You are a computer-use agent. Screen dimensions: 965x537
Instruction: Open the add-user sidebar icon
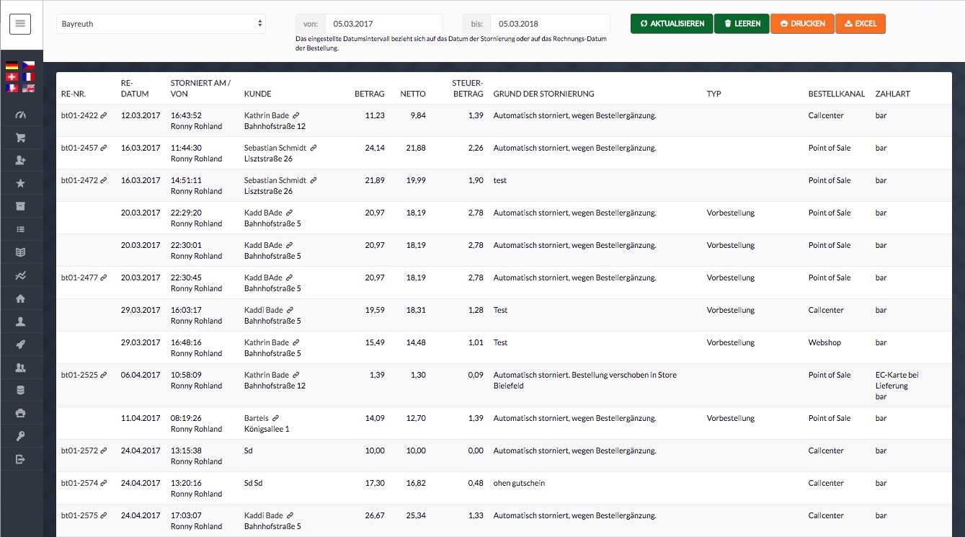click(20, 161)
